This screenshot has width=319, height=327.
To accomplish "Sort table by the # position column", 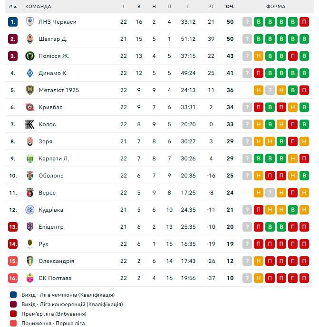I will click(x=12, y=7).
